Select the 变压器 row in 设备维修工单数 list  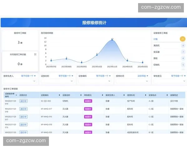pos(169,52)
